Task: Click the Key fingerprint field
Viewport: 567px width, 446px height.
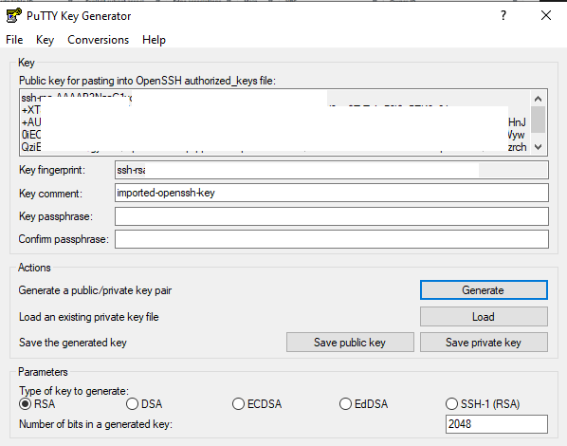Action: [332, 170]
